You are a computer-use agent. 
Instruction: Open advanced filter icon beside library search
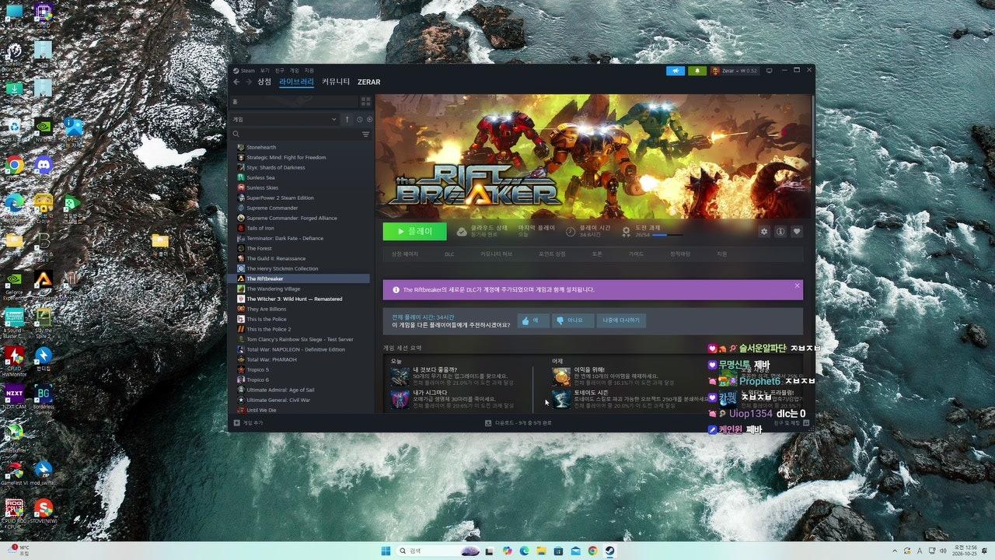tap(365, 135)
